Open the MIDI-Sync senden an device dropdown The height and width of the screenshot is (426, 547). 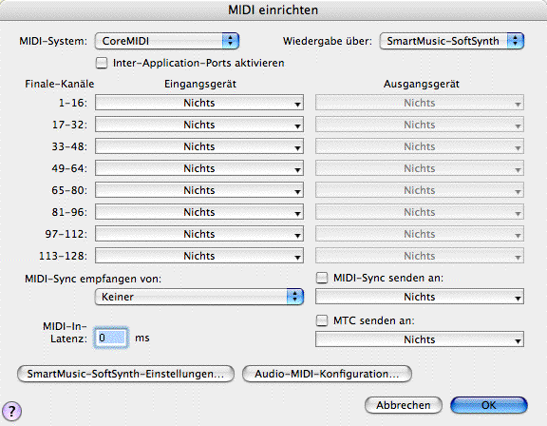tap(420, 297)
